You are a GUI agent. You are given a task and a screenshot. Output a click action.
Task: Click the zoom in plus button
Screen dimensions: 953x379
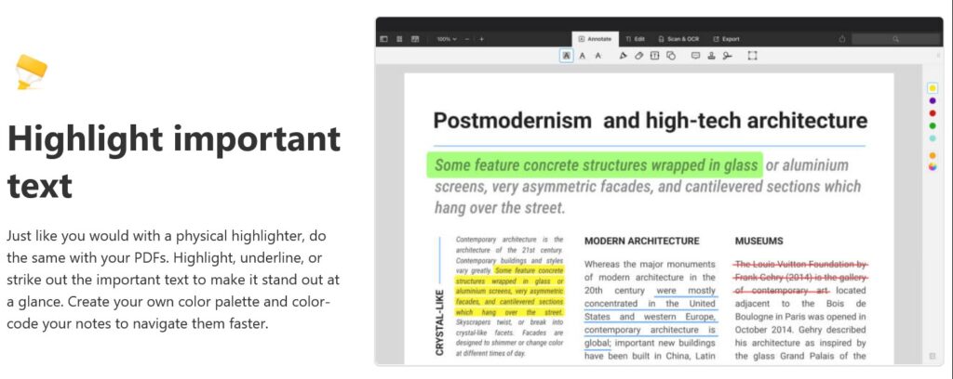481,39
